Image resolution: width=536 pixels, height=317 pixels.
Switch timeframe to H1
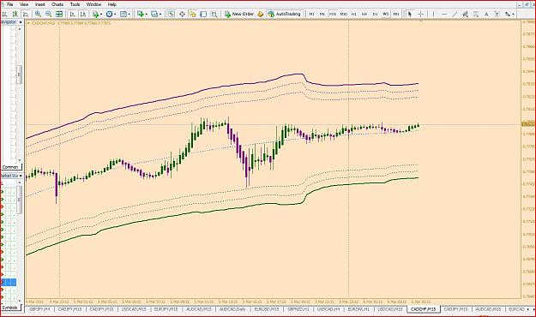click(354, 14)
